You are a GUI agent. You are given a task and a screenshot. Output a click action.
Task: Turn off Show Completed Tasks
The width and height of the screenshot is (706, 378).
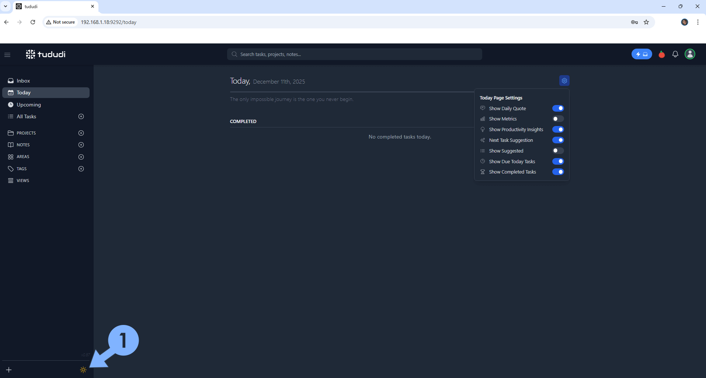[558, 172]
